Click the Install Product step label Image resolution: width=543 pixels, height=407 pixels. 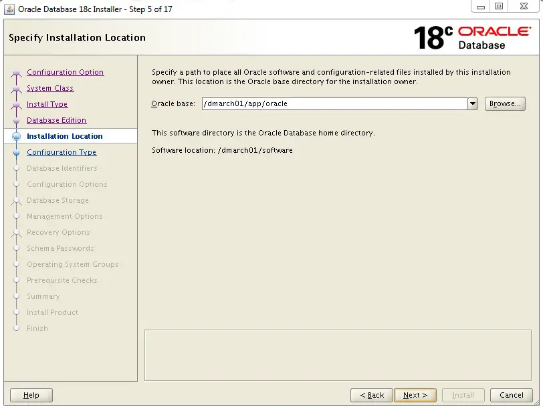[x=52, y=312]
